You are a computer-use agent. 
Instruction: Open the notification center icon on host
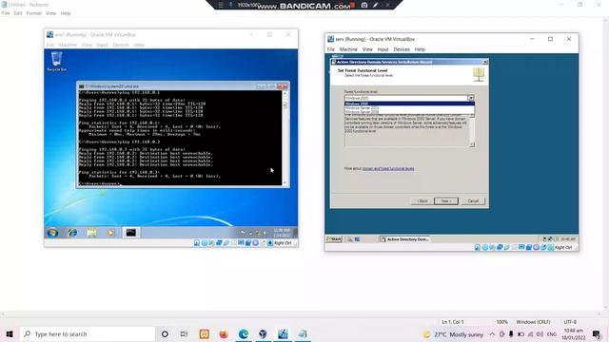(x=597, y=334)
